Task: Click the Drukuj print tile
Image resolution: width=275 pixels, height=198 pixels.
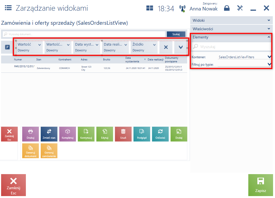Action: (31, 134)
